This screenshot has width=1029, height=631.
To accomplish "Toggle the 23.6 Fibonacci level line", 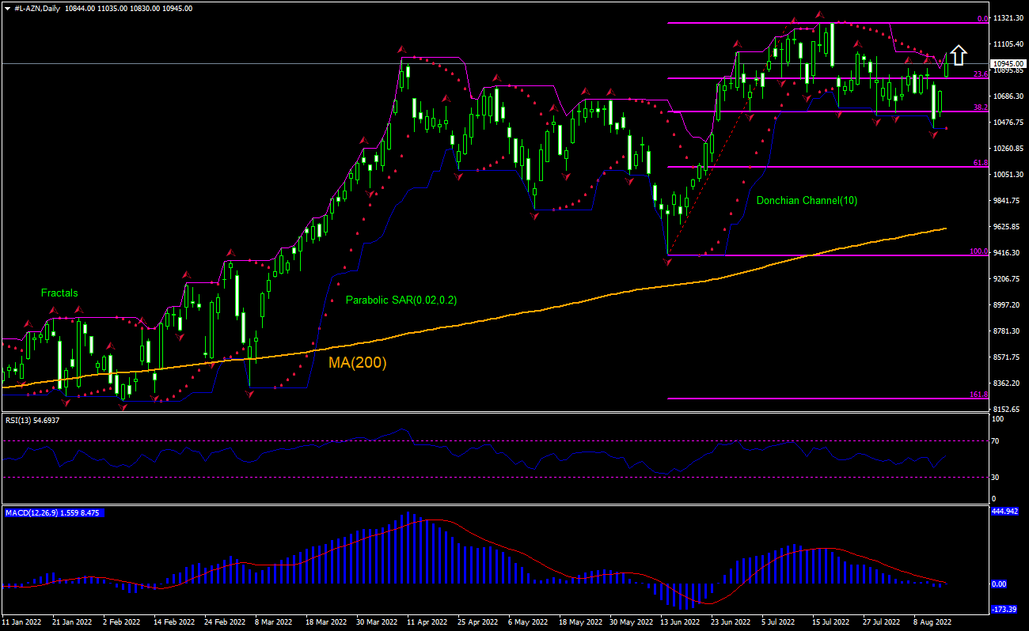I will (792, 77).
